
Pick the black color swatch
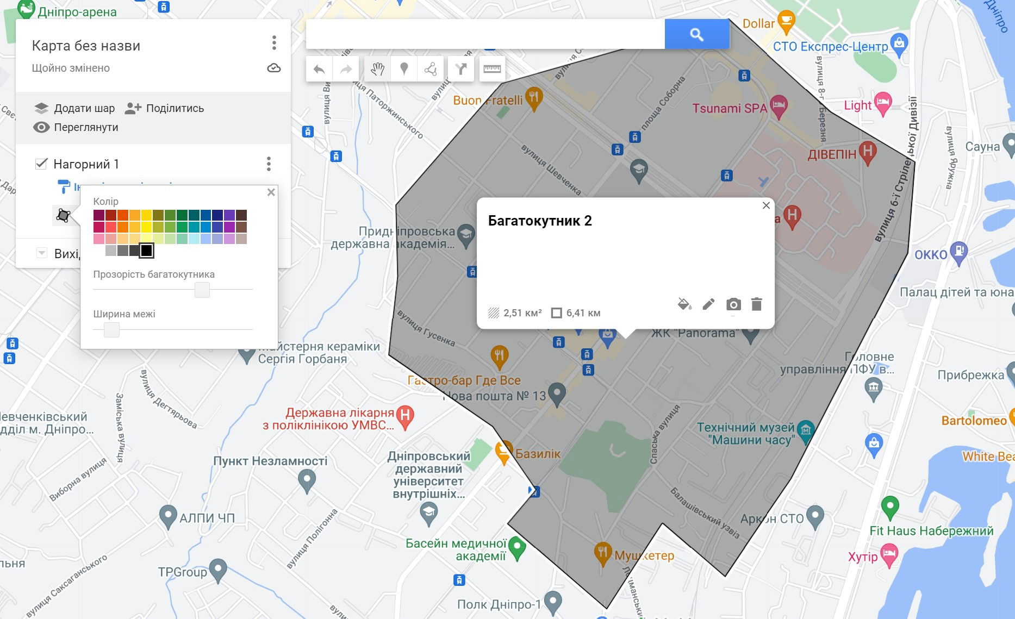(x=146, y=251)
